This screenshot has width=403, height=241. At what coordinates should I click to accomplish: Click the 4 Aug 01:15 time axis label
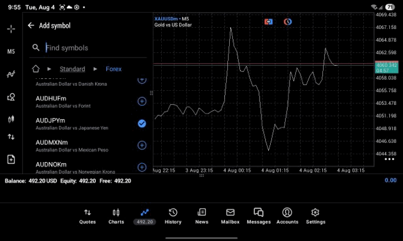pyautogui.click(x=275, y=170)
